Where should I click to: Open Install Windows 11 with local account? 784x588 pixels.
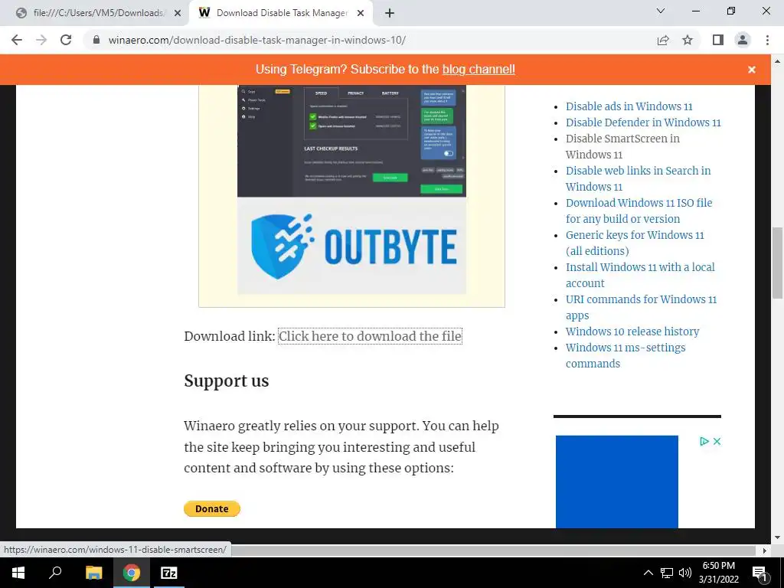[x=640, y=275]
